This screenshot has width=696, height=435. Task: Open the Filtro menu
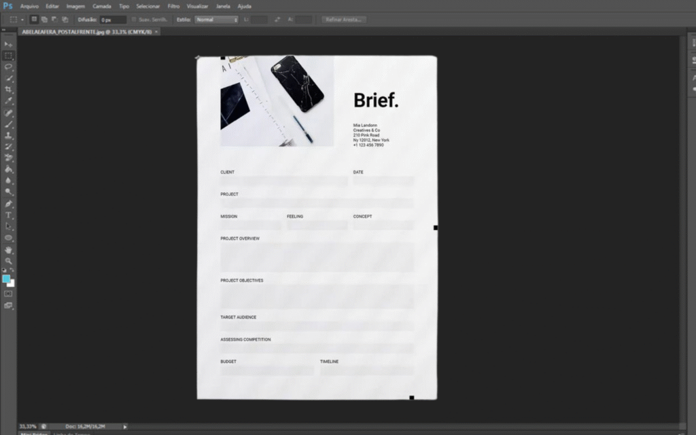(x=173, y=6)
